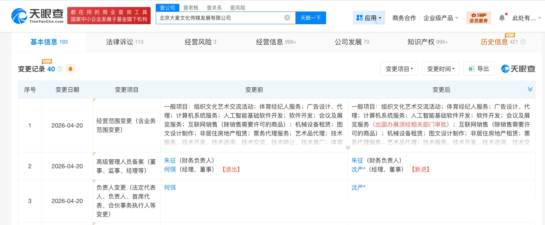This screenshot has height=225, width=545.
Task: Click help icon next to 变更记录
Action: 60,69
